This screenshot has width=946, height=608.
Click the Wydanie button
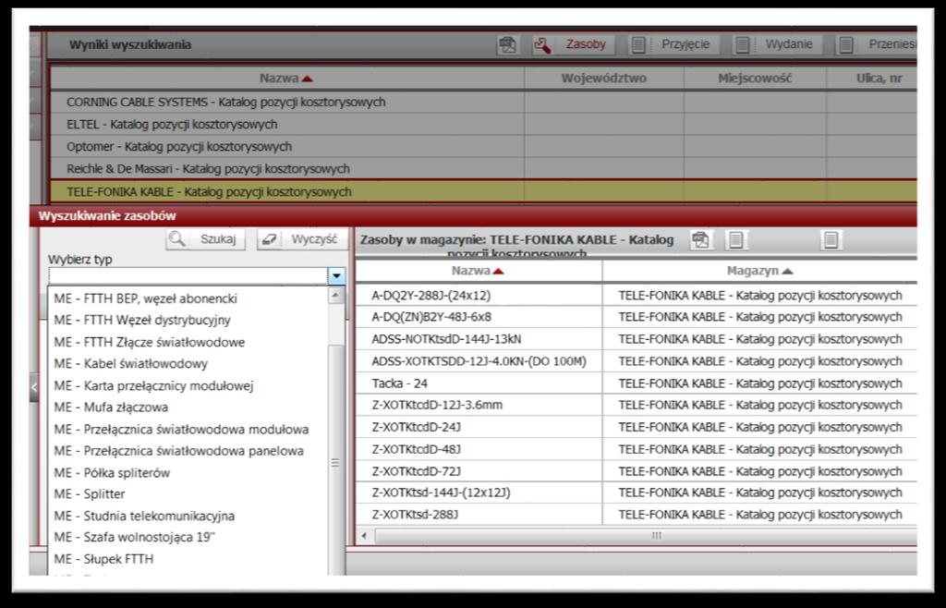click(778, 44)
